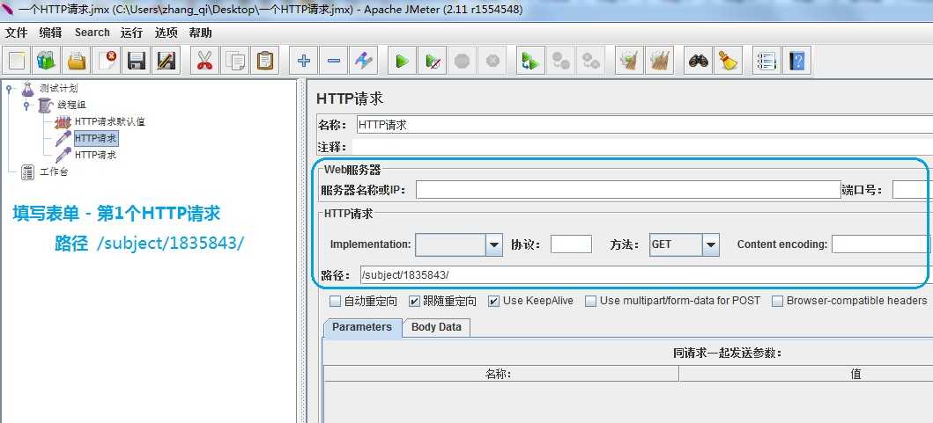Switch to the Body Data tab
The image size is (933, 423).
pyautogui.click(x=436, y=327)
